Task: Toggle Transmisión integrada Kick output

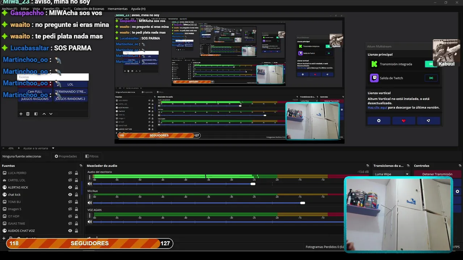Action: click(x=431, y=64)
